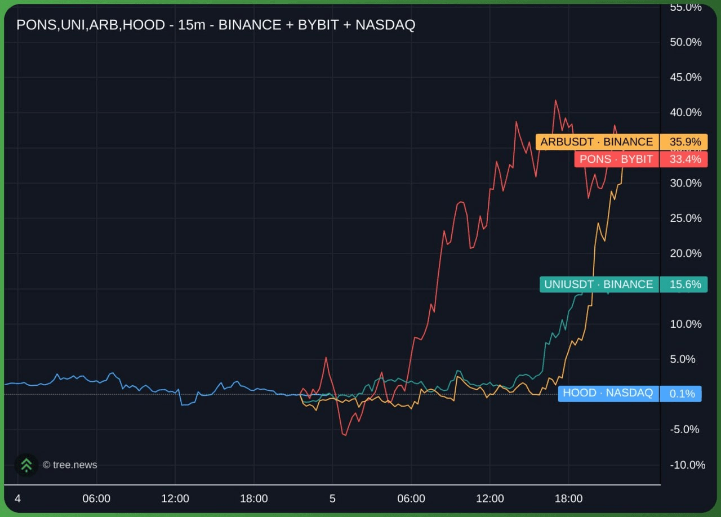Click the © tree.news copyright text

point(70,465)
